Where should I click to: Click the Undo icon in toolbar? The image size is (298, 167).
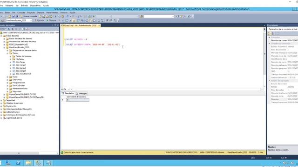pos(68,17)
